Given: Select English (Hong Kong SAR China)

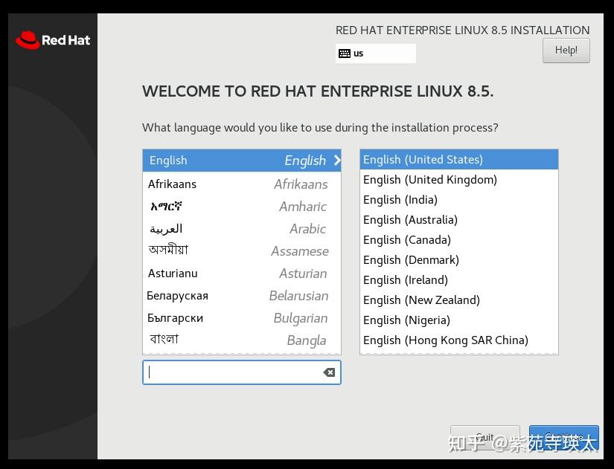Looking at the screenshot, I should click(444, 340).
